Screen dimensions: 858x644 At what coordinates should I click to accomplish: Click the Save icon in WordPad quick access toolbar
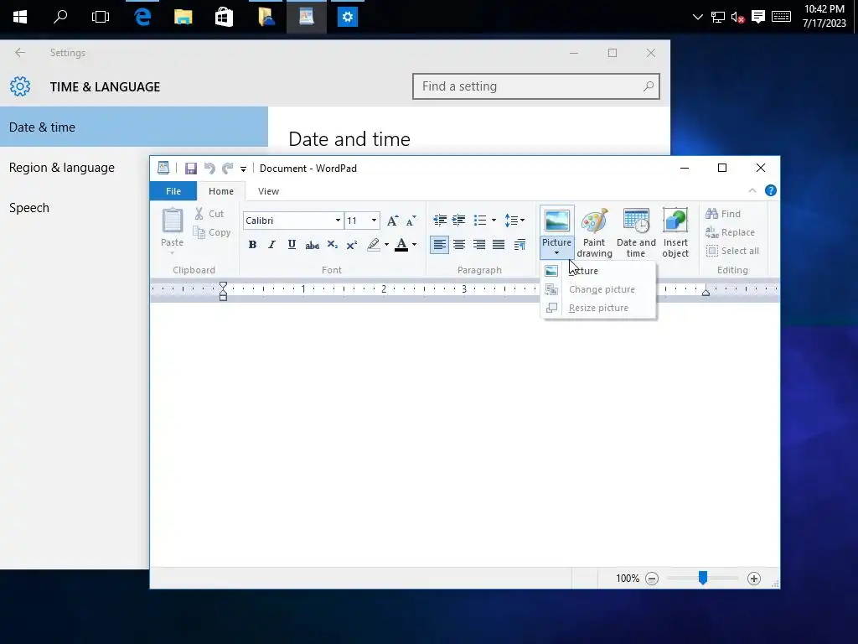tap(190, 168)
